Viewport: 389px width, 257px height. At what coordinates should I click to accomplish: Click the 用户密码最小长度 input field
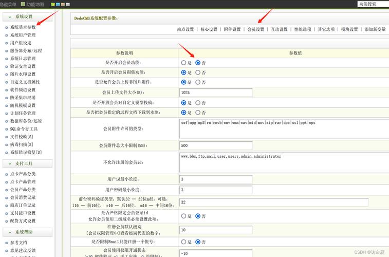216,190
